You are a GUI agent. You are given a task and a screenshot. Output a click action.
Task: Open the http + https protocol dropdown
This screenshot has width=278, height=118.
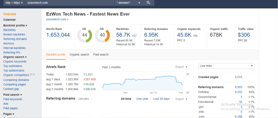14,3
